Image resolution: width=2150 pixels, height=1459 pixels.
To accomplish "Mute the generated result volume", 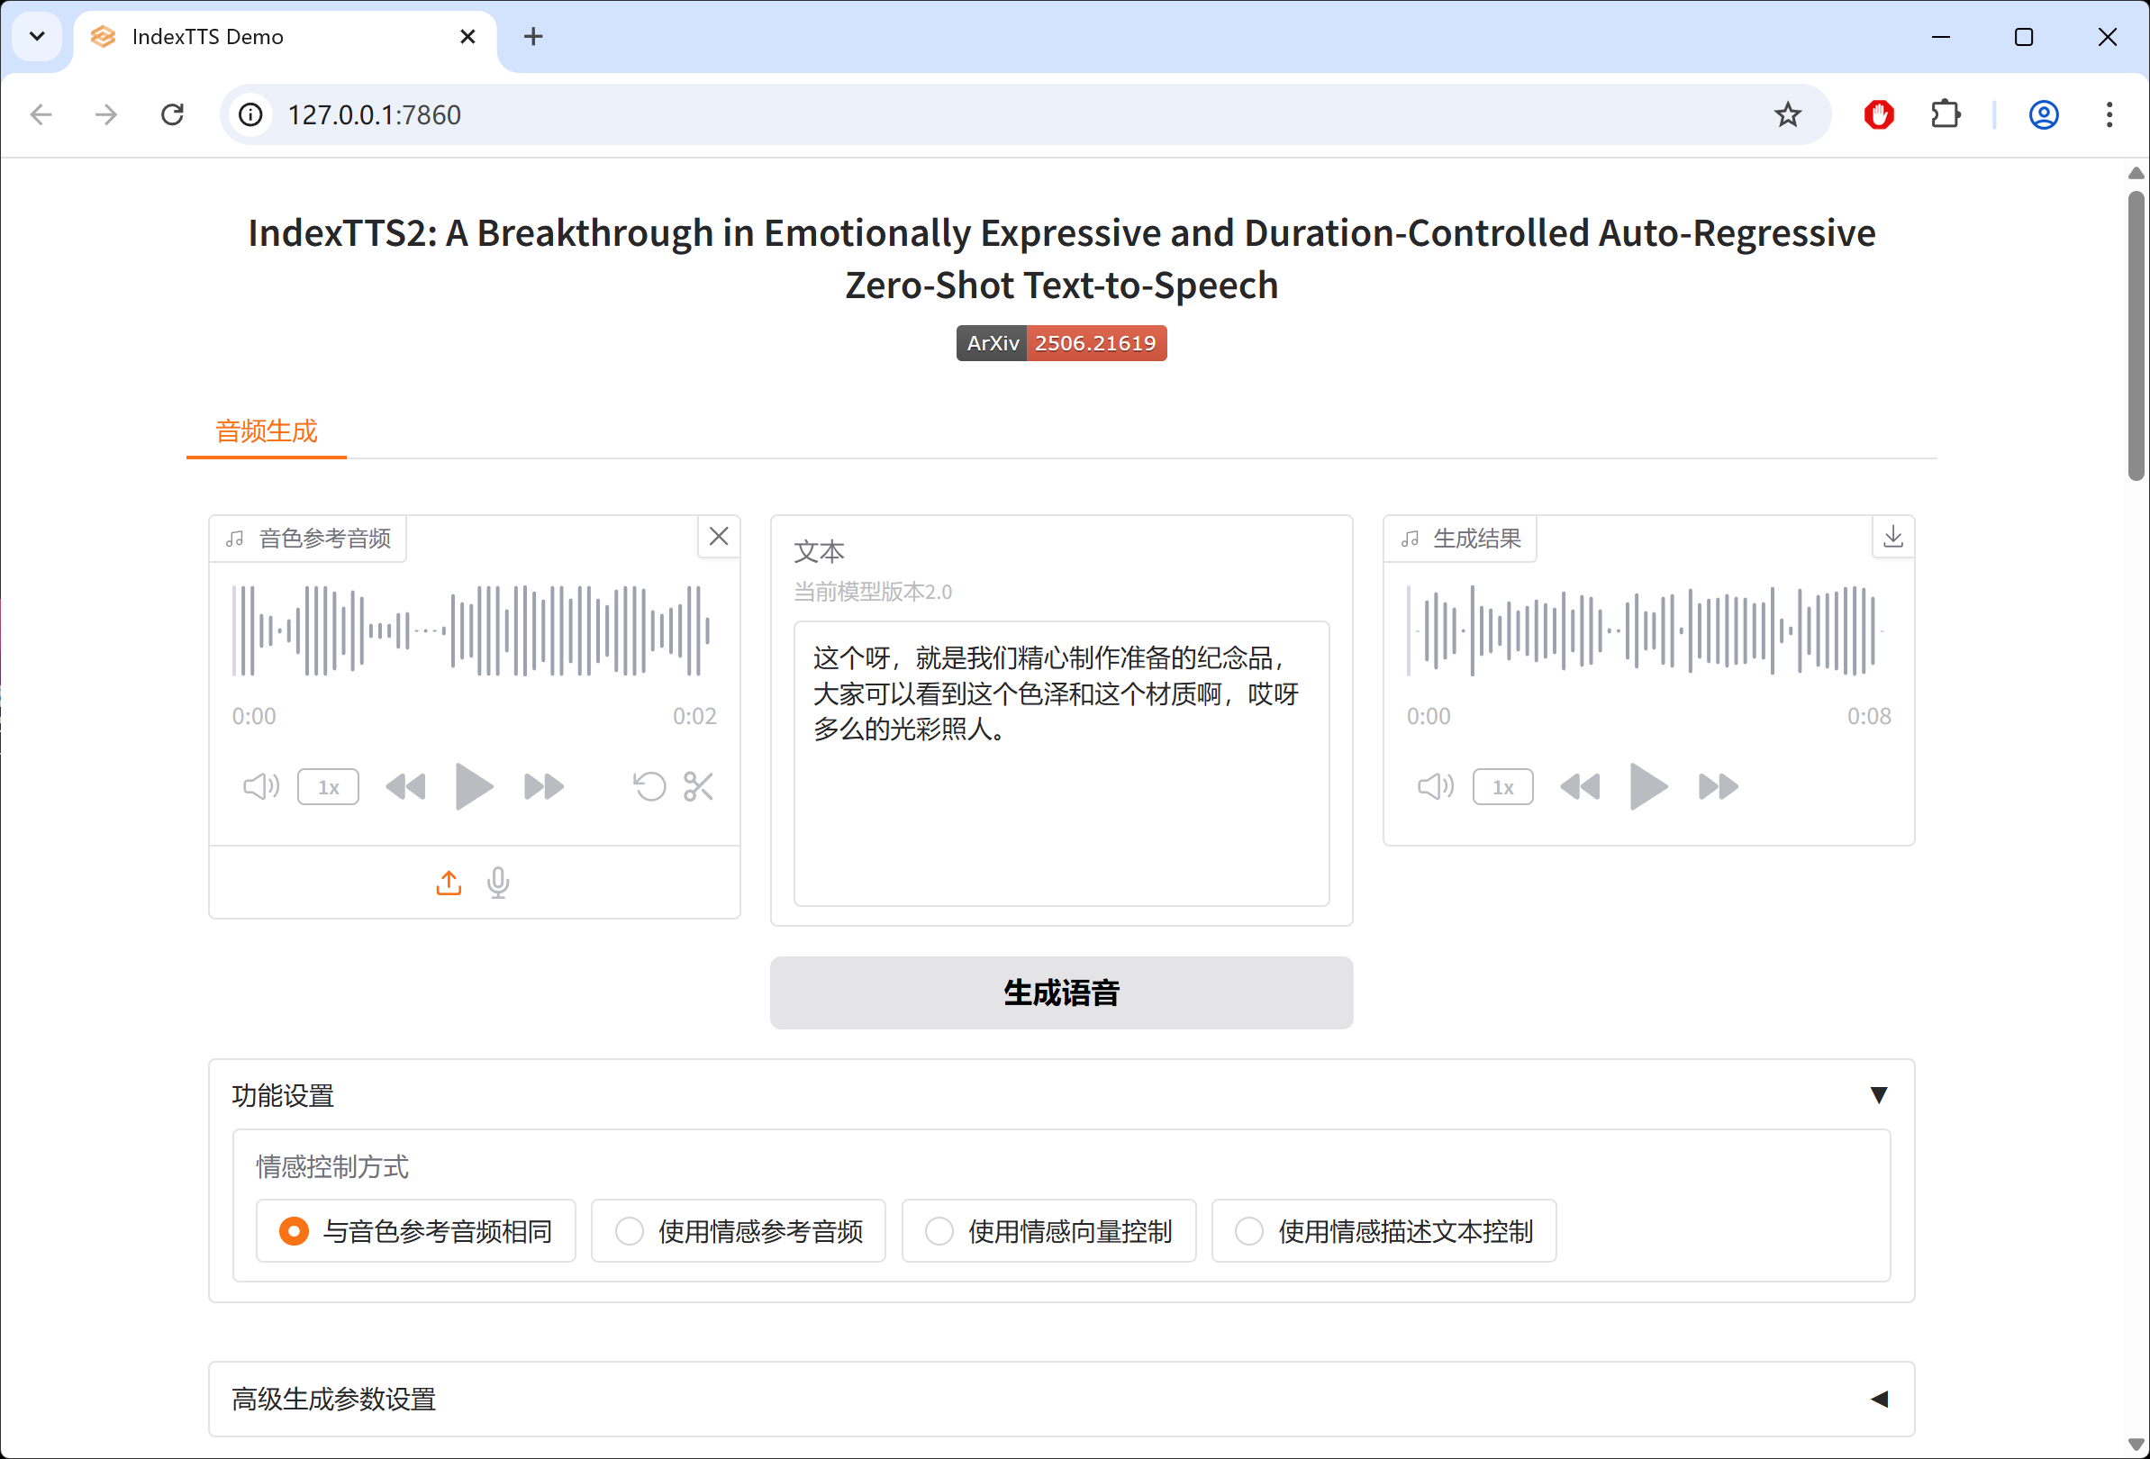I will point(1436,786).
